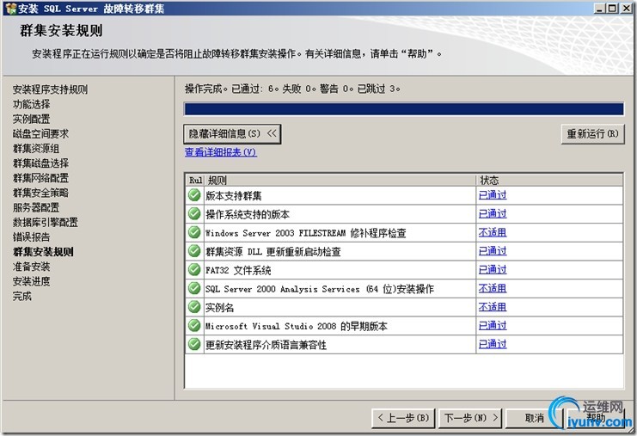Image resolution: width=637 pixels, height=436 pixels.
Task: Select 安装程序支持规则 step in sidebar
Action: pos(50,89)
